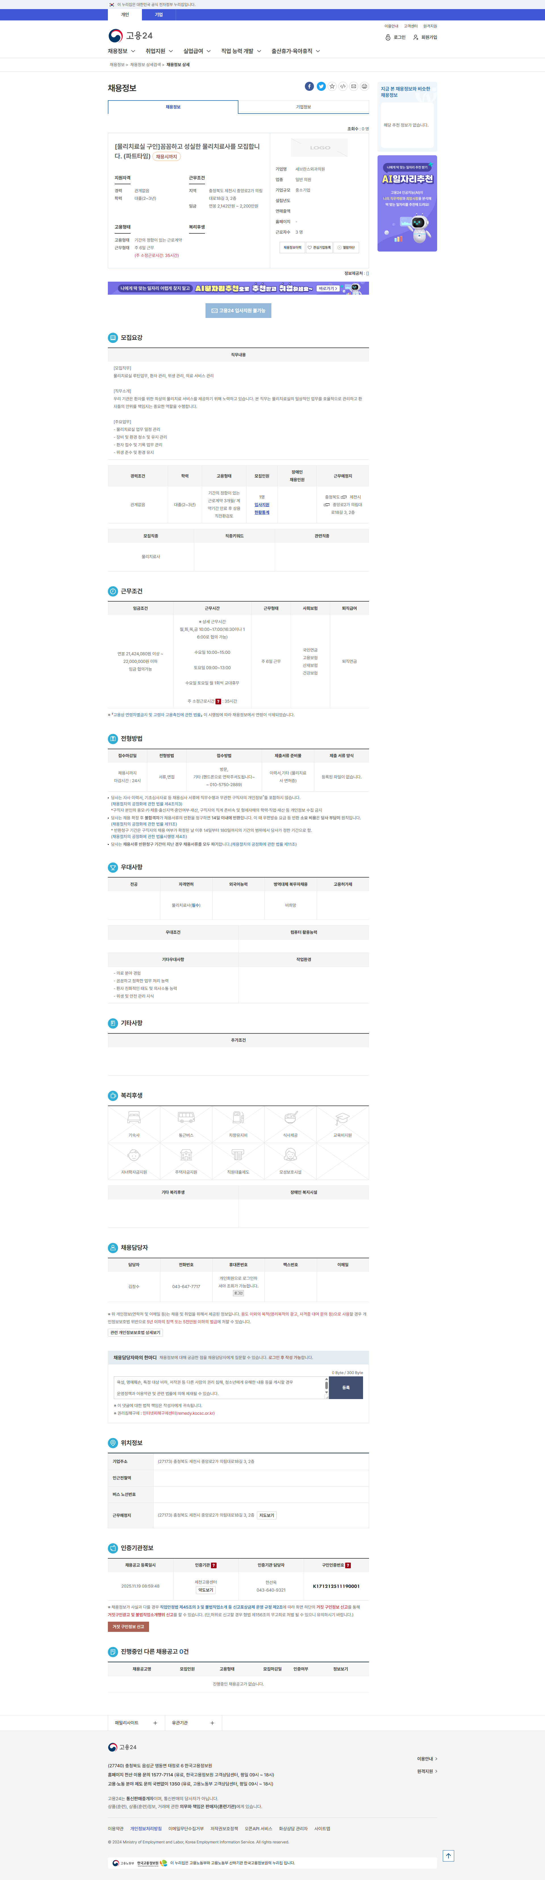Screen dimensions: 545x1880
Task: Click the 관심기업등록 button
Action: pos(319,247)
